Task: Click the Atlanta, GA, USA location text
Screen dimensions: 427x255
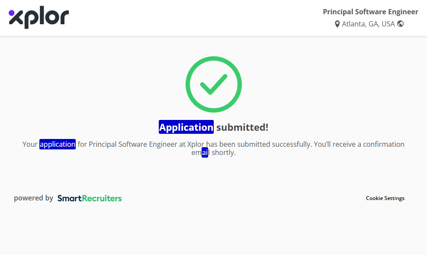Action: [x=368, y=24]
